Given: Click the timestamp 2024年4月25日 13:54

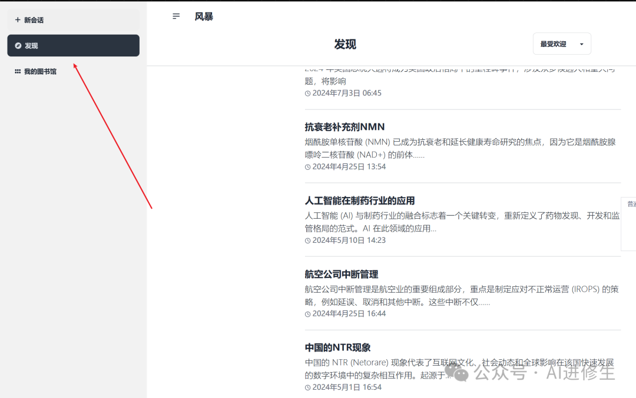Looking at the screenshot, I should (349, 167).
